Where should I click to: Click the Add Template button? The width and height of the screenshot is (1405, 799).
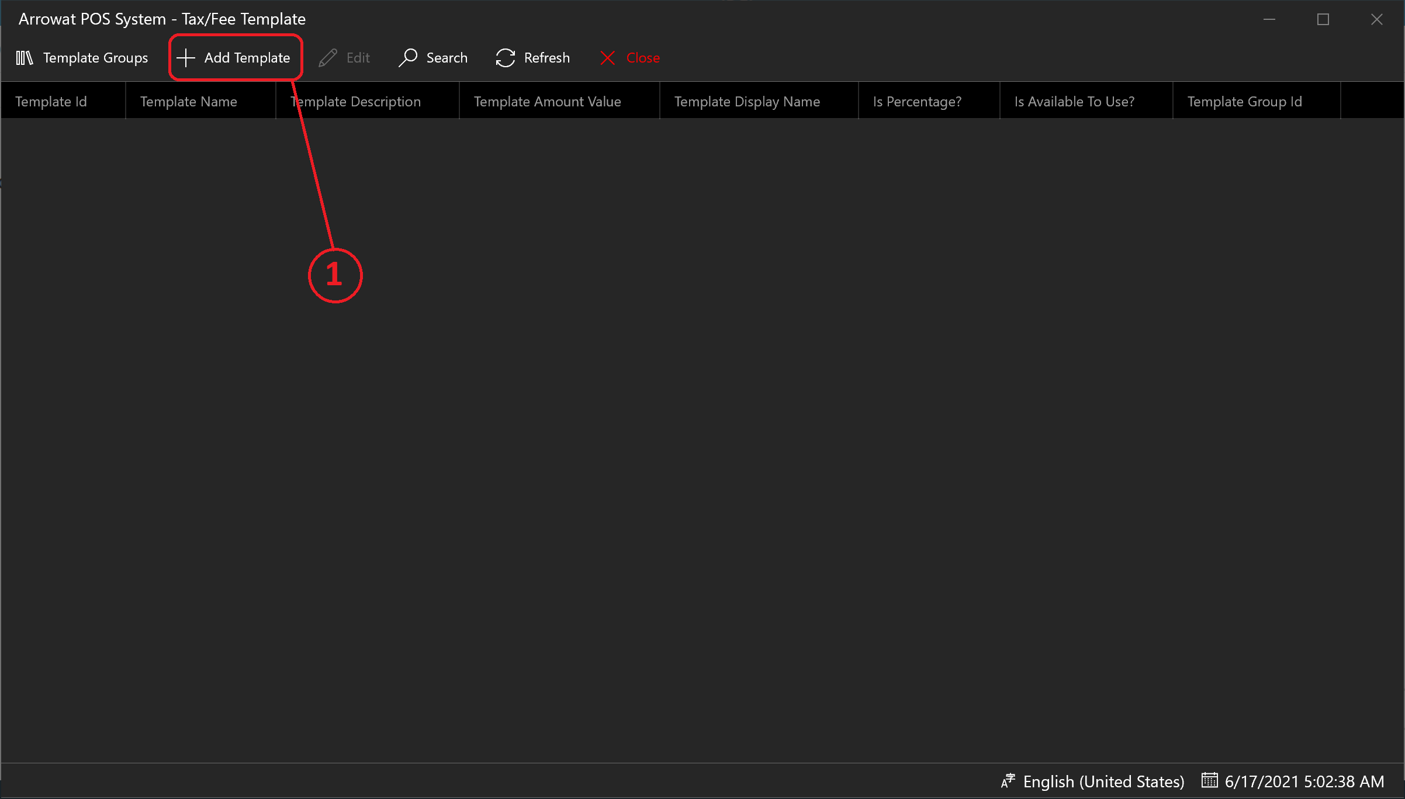236,57
